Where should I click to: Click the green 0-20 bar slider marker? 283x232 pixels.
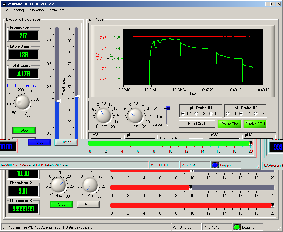[251, 143]
